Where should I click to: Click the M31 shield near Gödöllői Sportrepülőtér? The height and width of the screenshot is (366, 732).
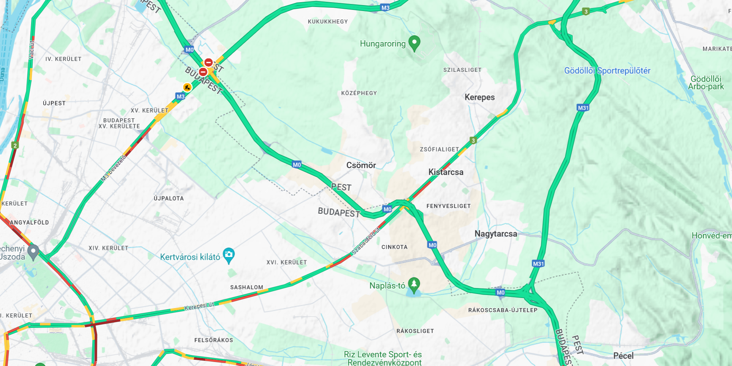(x=583, y=108)
